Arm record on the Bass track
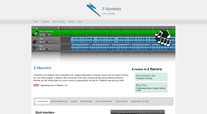Image resolution: width=207 pixels, height=114 pixels. tap(47, 49)
